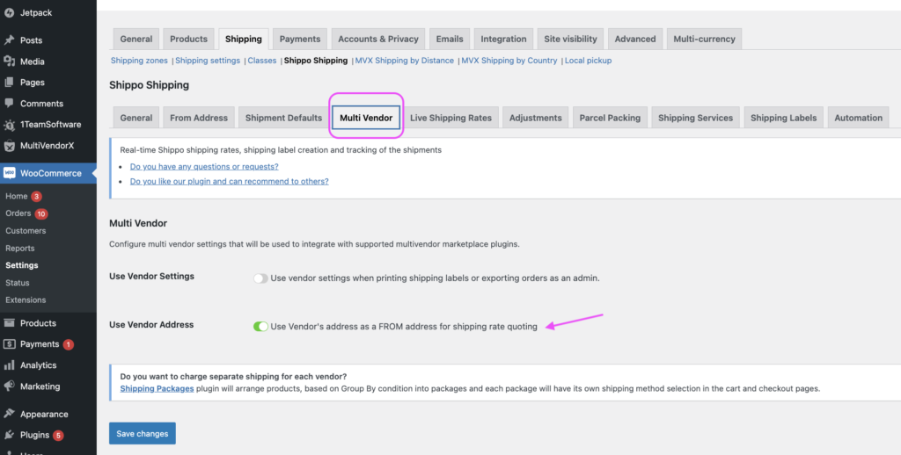Click the Analytics bar chart icon
Screen dimensions: 901x455
9,365
